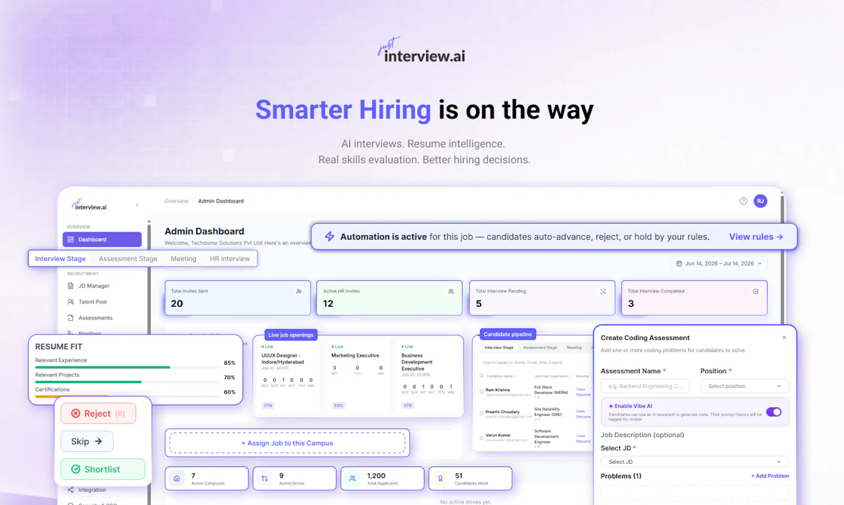The height and width of the screenshot is (505, 844).
Task: Click the 1,200 Total Applicants value
Action: point(376,475)
